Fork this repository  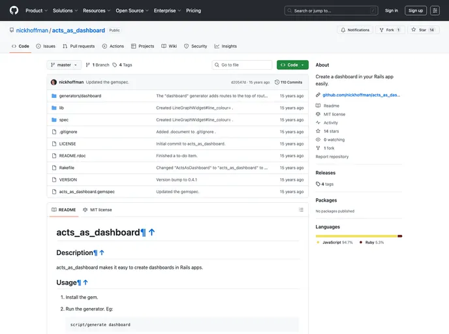pos(390,30)
